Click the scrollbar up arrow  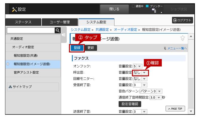coord(191,36)
